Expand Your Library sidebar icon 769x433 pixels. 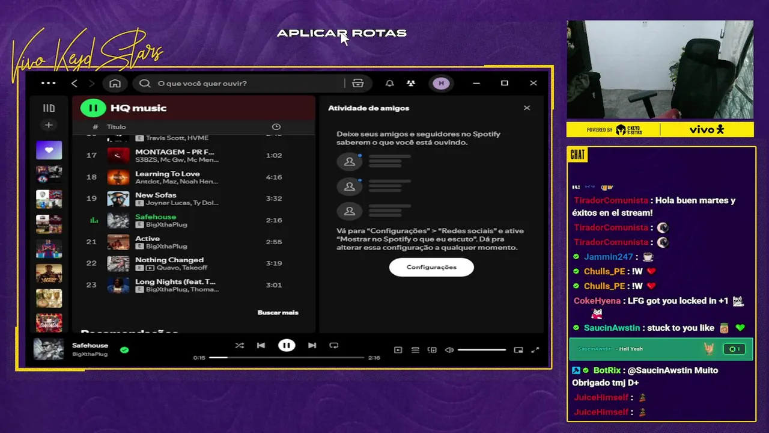[49, 108]
